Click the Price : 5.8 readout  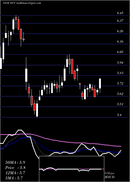[x=15, y=168]
